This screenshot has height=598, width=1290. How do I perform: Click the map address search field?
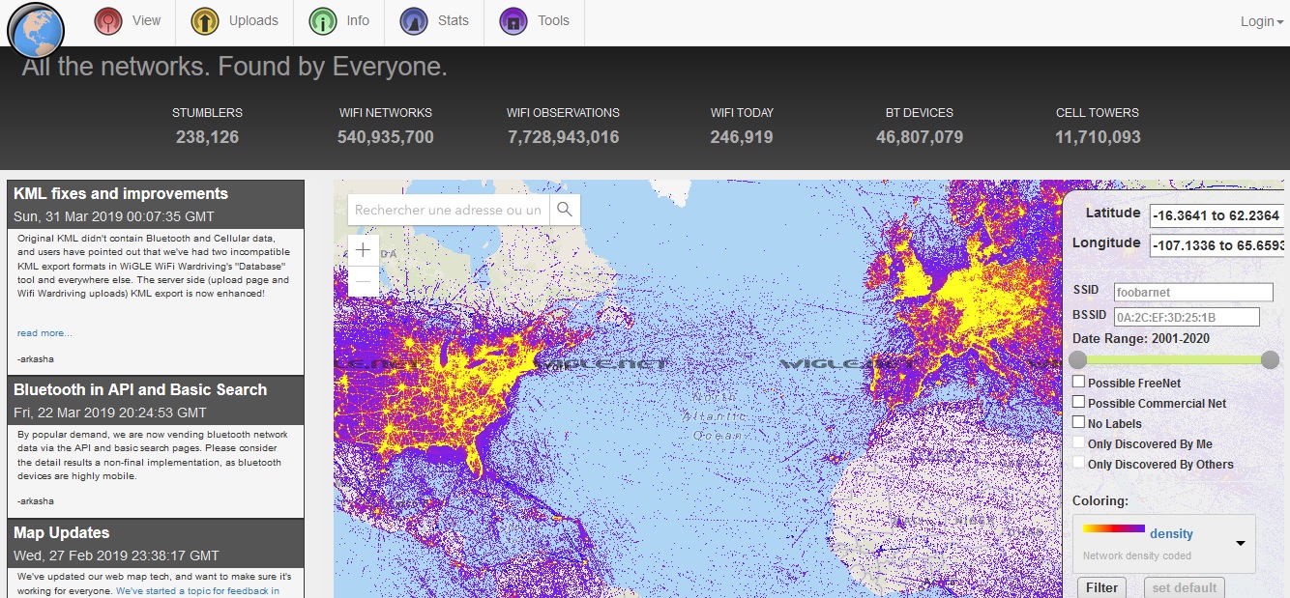click(449, 210)
